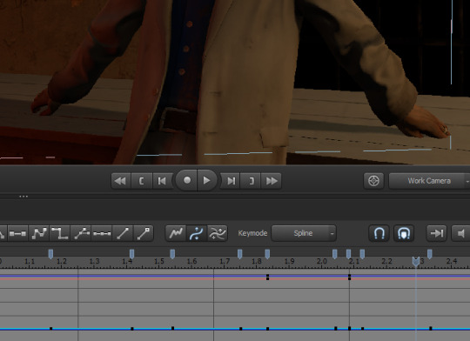Toggle the snap-to-frame magnet button

pos(404,233)
